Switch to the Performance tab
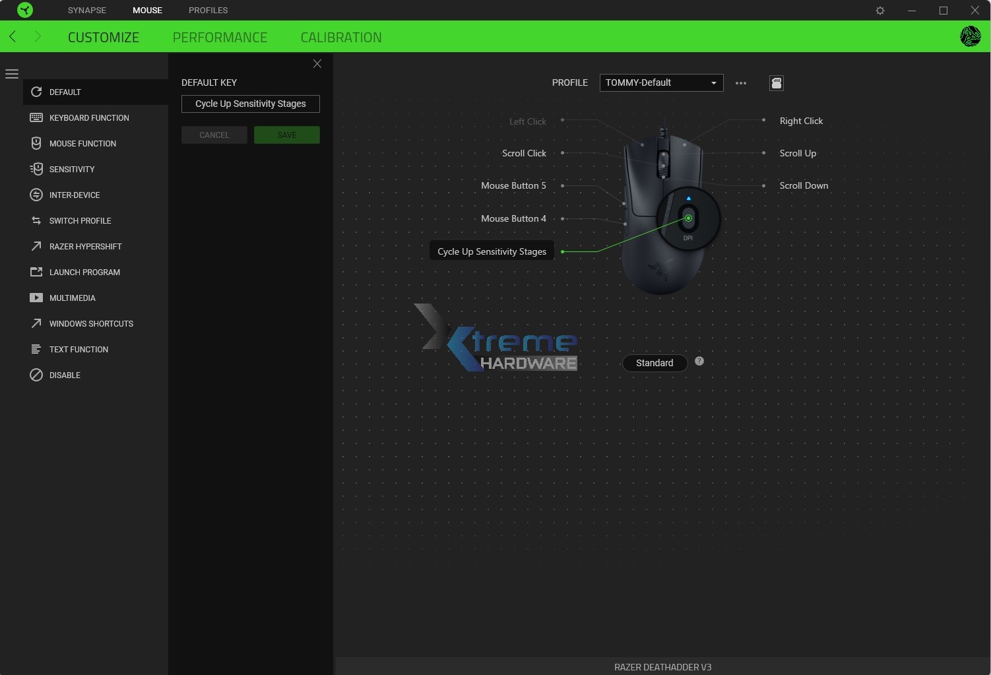 point(220,37)
